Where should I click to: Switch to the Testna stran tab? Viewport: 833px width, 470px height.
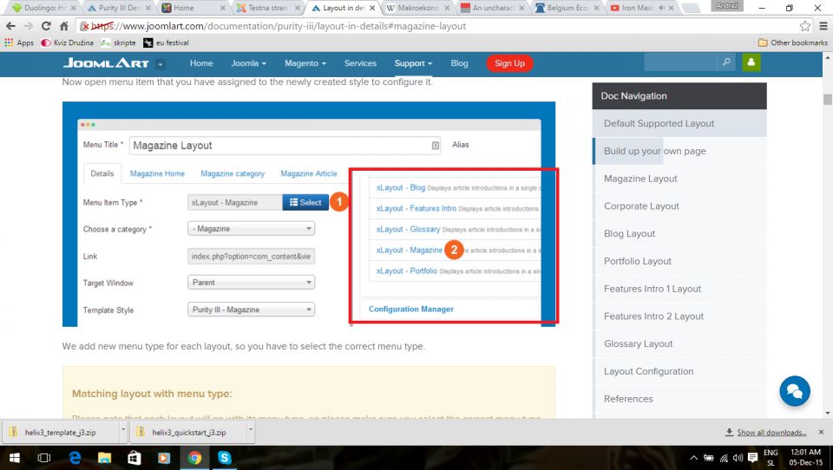[266, 8]
